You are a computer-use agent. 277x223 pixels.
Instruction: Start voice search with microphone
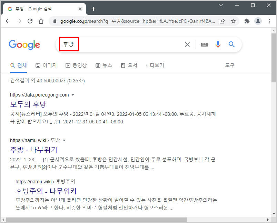pyautogui.click(x=218, y=44)
